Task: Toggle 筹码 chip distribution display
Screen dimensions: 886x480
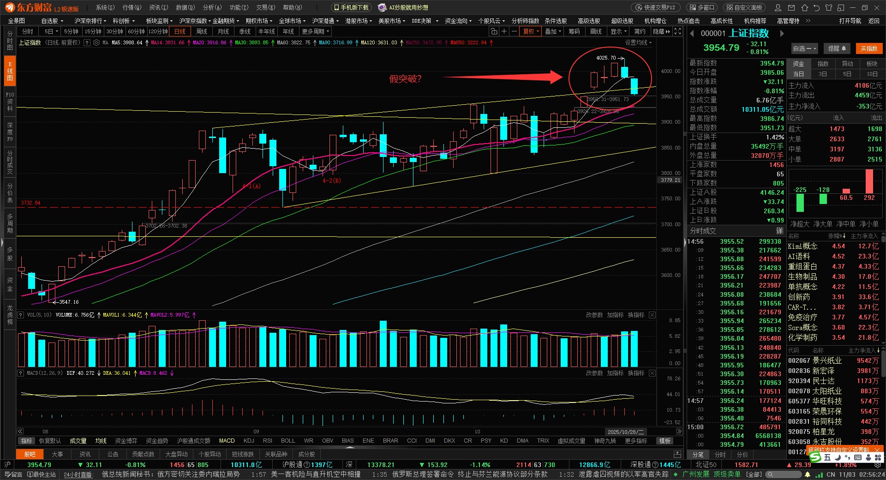Action: [x=574, y=31]
